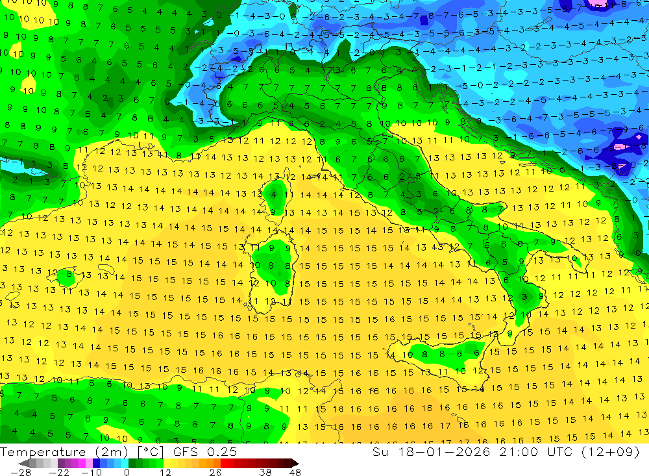649x476 pixels.
Task: Click the dark maroon right arrow tip of legend
Action: coord(295,463)
